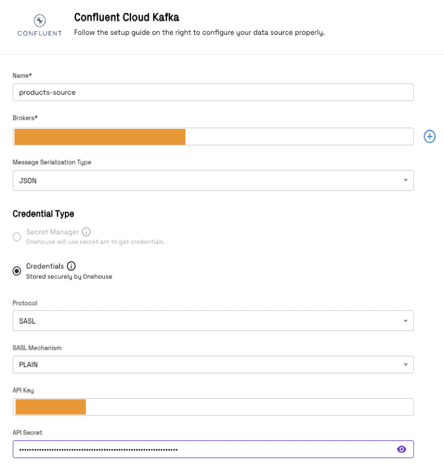This screenshot has height=472, width=444.
Task: Focus the API Secret password field
Action: (213, 449)
